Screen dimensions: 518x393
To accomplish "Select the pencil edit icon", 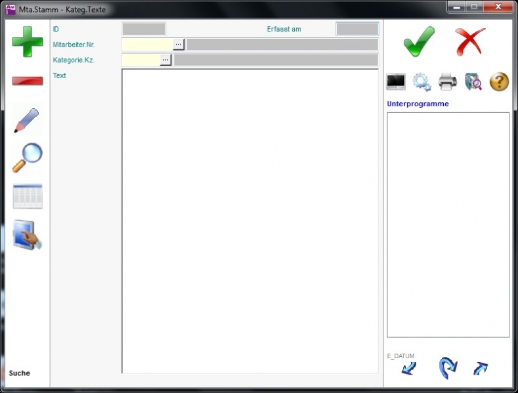I will 27,121.
